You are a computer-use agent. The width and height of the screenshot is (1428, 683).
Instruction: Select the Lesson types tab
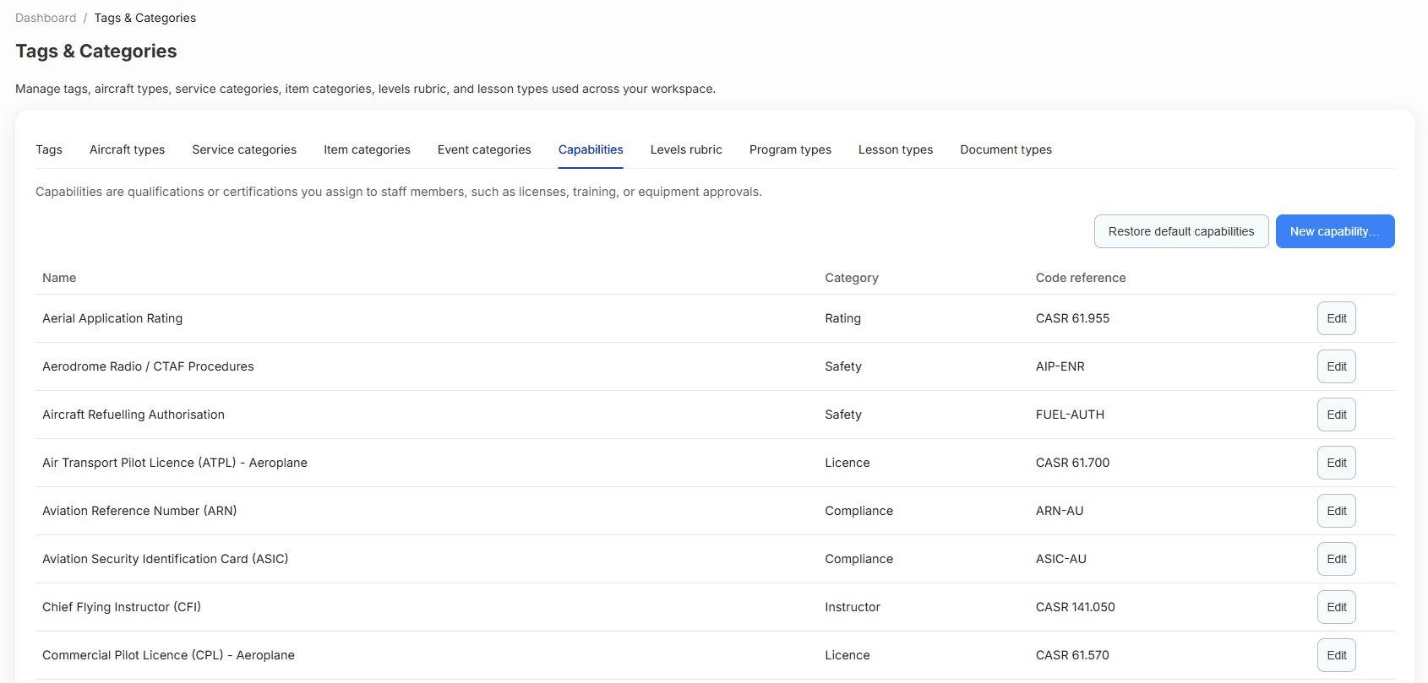tap(896, 149)
